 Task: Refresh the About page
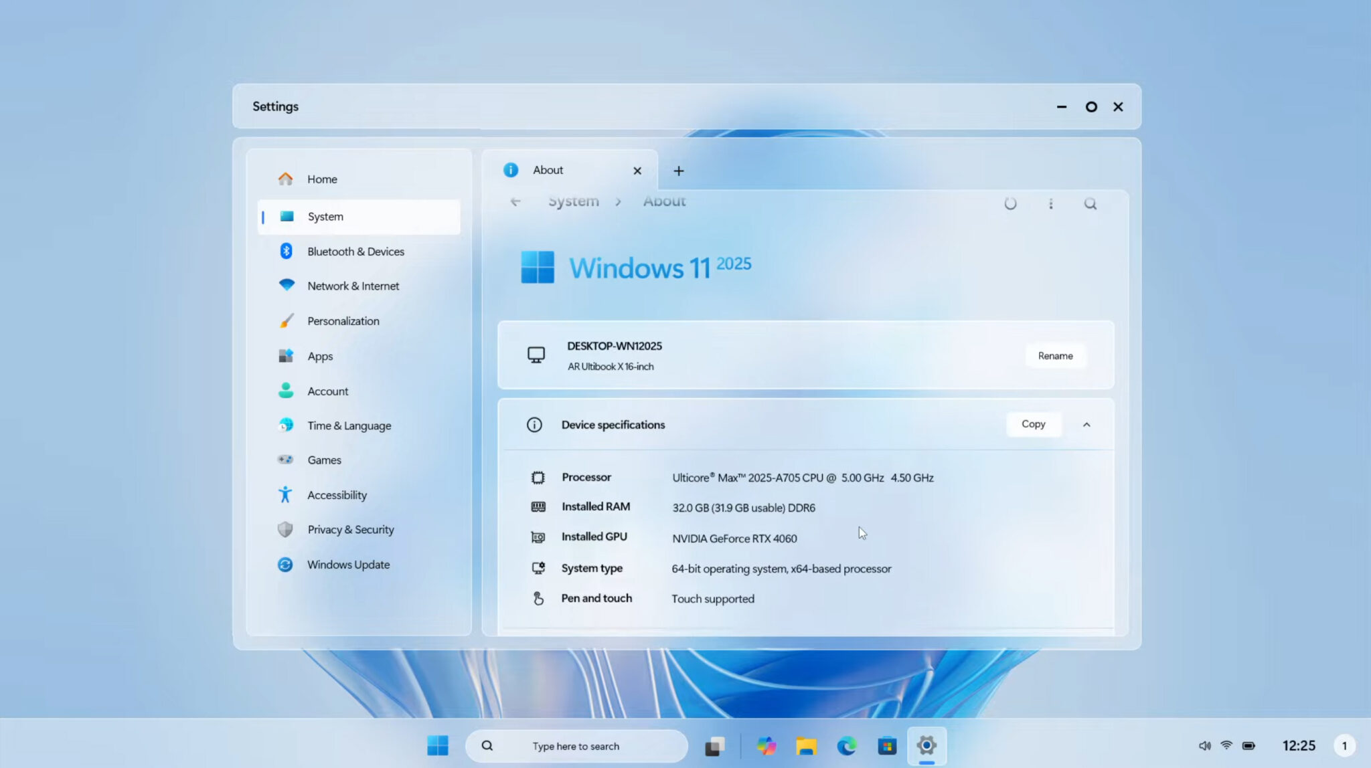pyautogui.click(x=1010, y=203)
